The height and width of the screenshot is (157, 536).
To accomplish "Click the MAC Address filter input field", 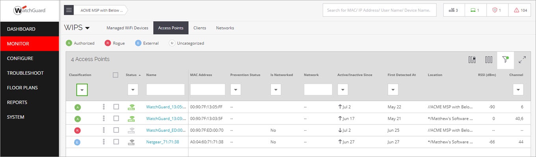I will coord(208,90).
